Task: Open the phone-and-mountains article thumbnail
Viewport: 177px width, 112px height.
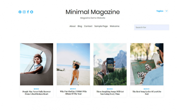Action: (110, 64)
